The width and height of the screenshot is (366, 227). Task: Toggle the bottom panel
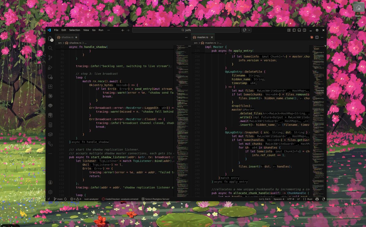[299, 30]
